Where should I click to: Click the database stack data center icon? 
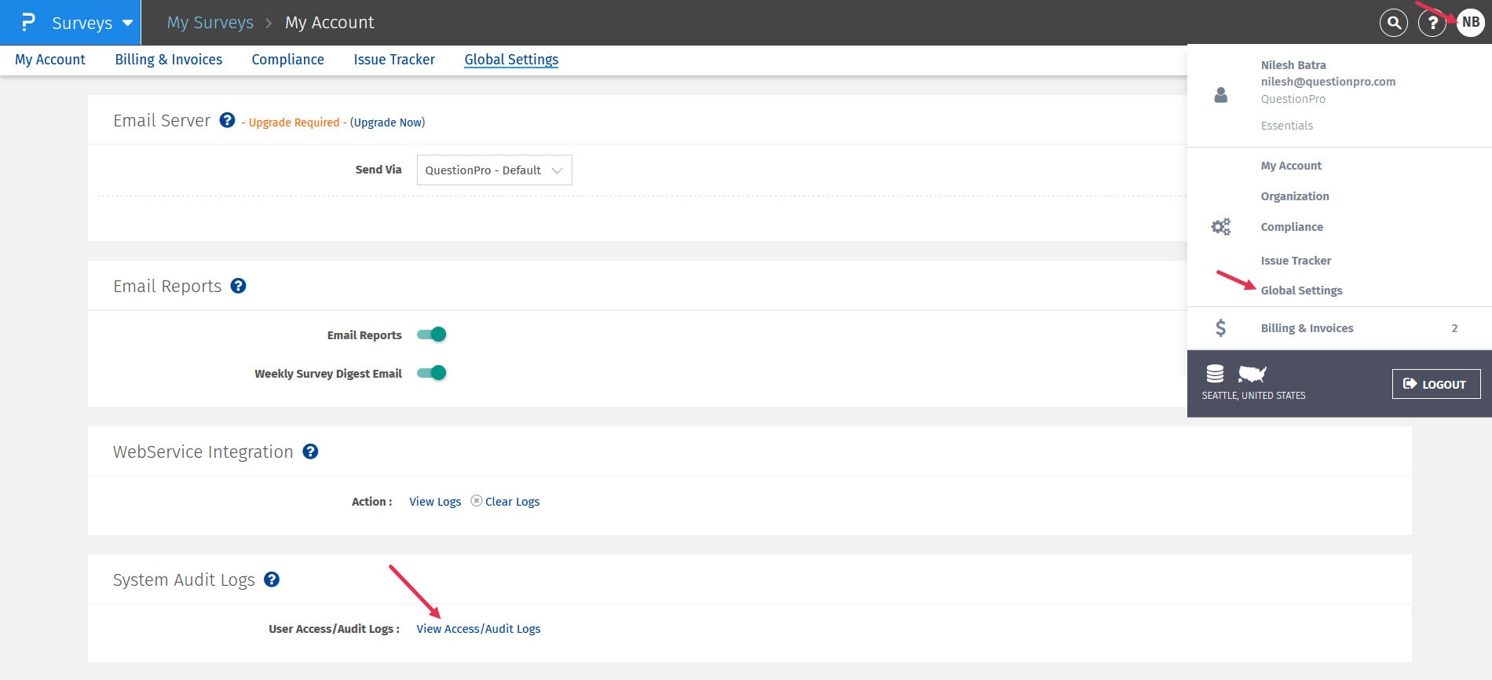[x=1215, y=374]
